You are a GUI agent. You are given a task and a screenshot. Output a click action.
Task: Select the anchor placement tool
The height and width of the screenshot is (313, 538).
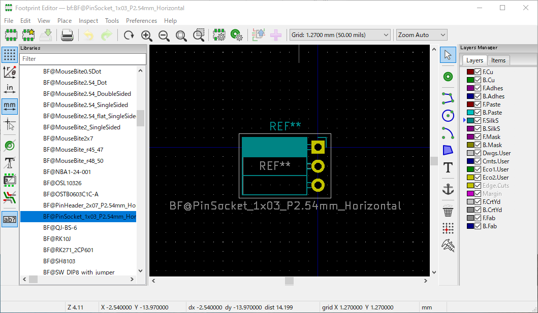tap(448, 189)
